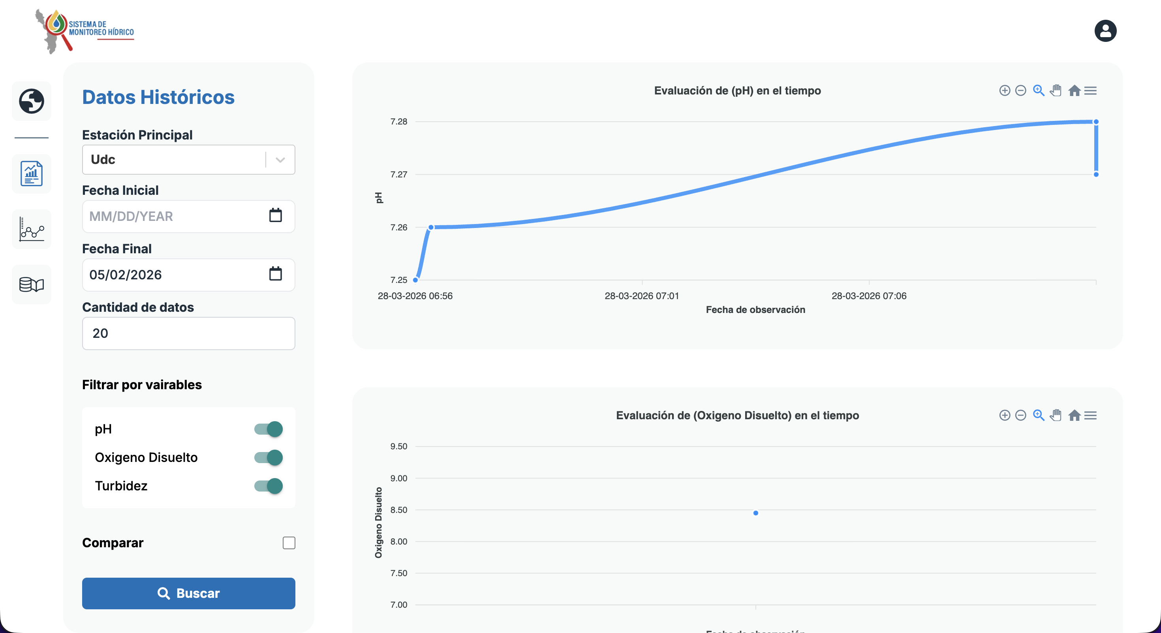
Task: Select magnifier zoom tool on pH chart
Action: pyautogui.click(x=1039, y=90)
